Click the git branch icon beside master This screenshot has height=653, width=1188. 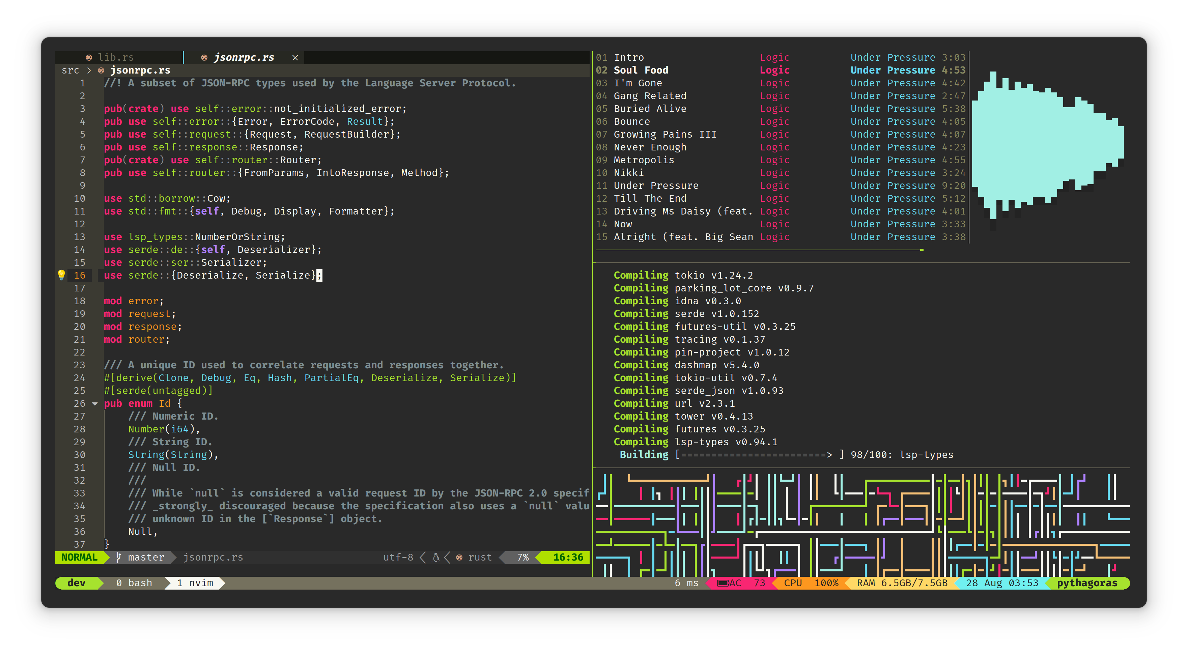click(x=118, y=557)
